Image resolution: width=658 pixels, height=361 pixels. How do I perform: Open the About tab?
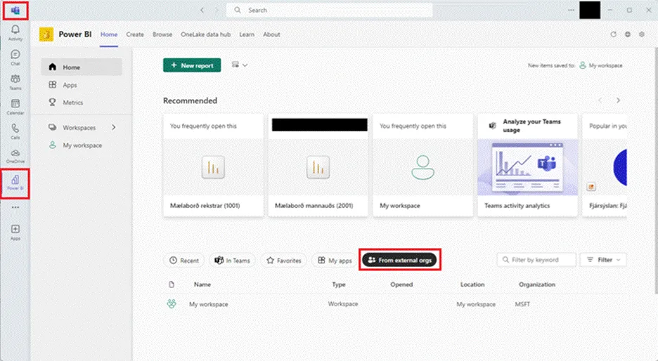point(271,34)
